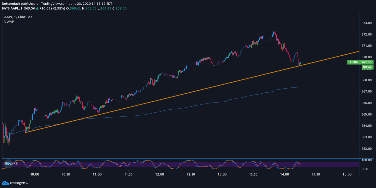Click the green 369.56 current price label
Image resolution: width=376 pixels, height=188 pixels.
(366, 62)
